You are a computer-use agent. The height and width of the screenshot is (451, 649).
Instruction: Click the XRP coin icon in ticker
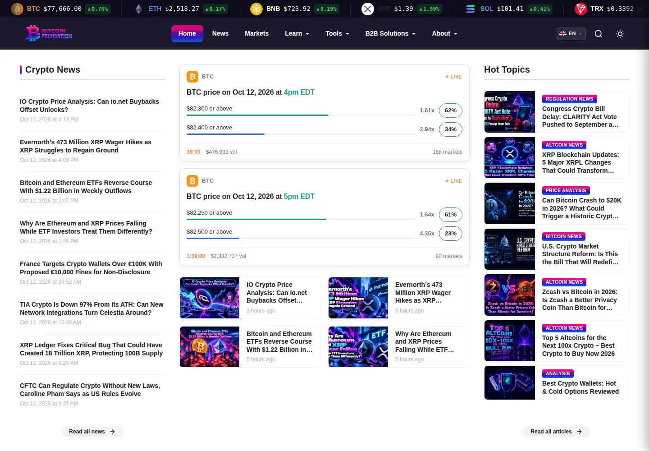click(368, 9)
